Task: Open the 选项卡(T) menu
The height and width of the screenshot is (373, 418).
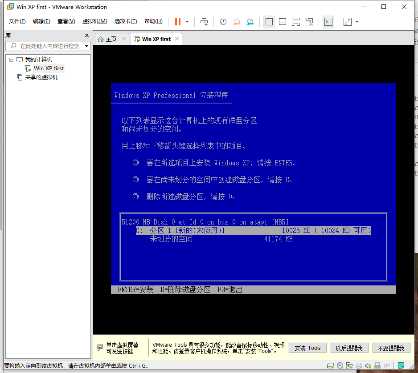Action: pyautogui.click(x=126, y=21)
